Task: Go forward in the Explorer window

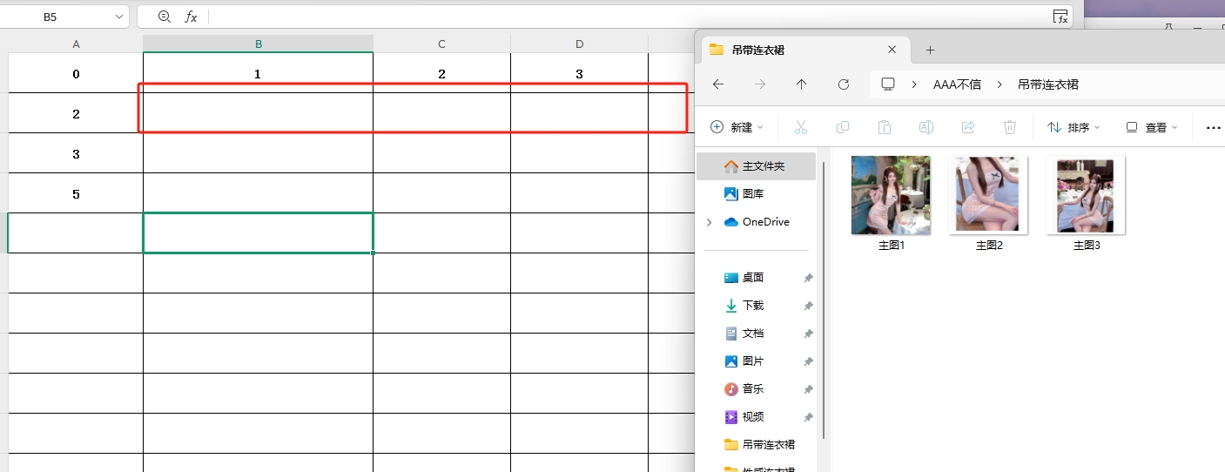Action: pos(760,84)
